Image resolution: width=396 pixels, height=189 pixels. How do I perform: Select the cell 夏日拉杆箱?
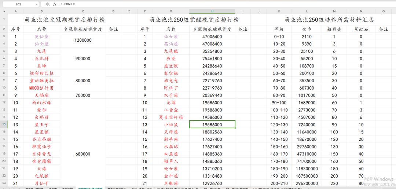171,117
